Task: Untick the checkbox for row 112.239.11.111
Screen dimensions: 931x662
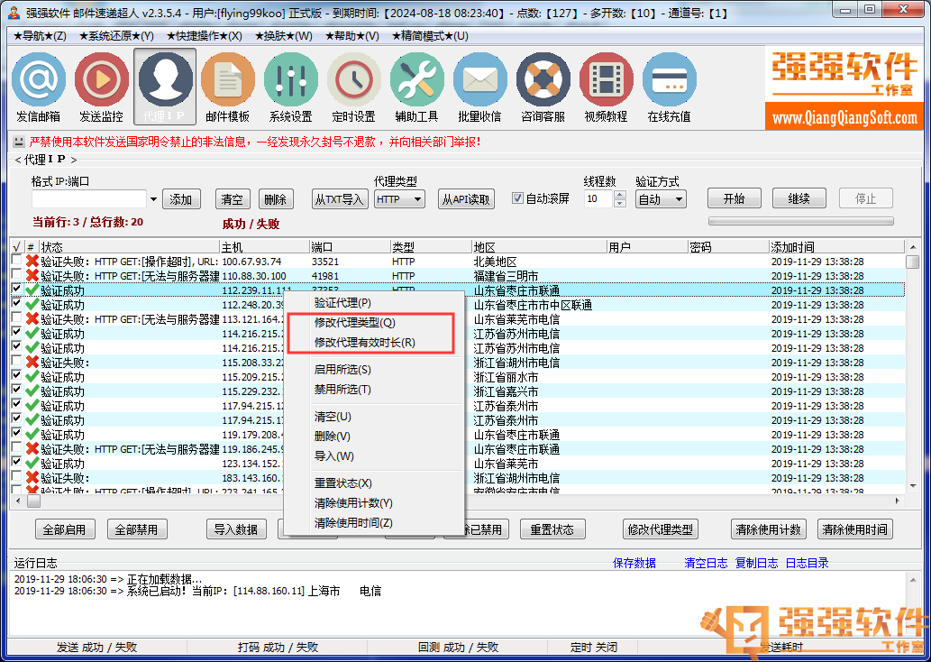Action: (x=16, y=289)
